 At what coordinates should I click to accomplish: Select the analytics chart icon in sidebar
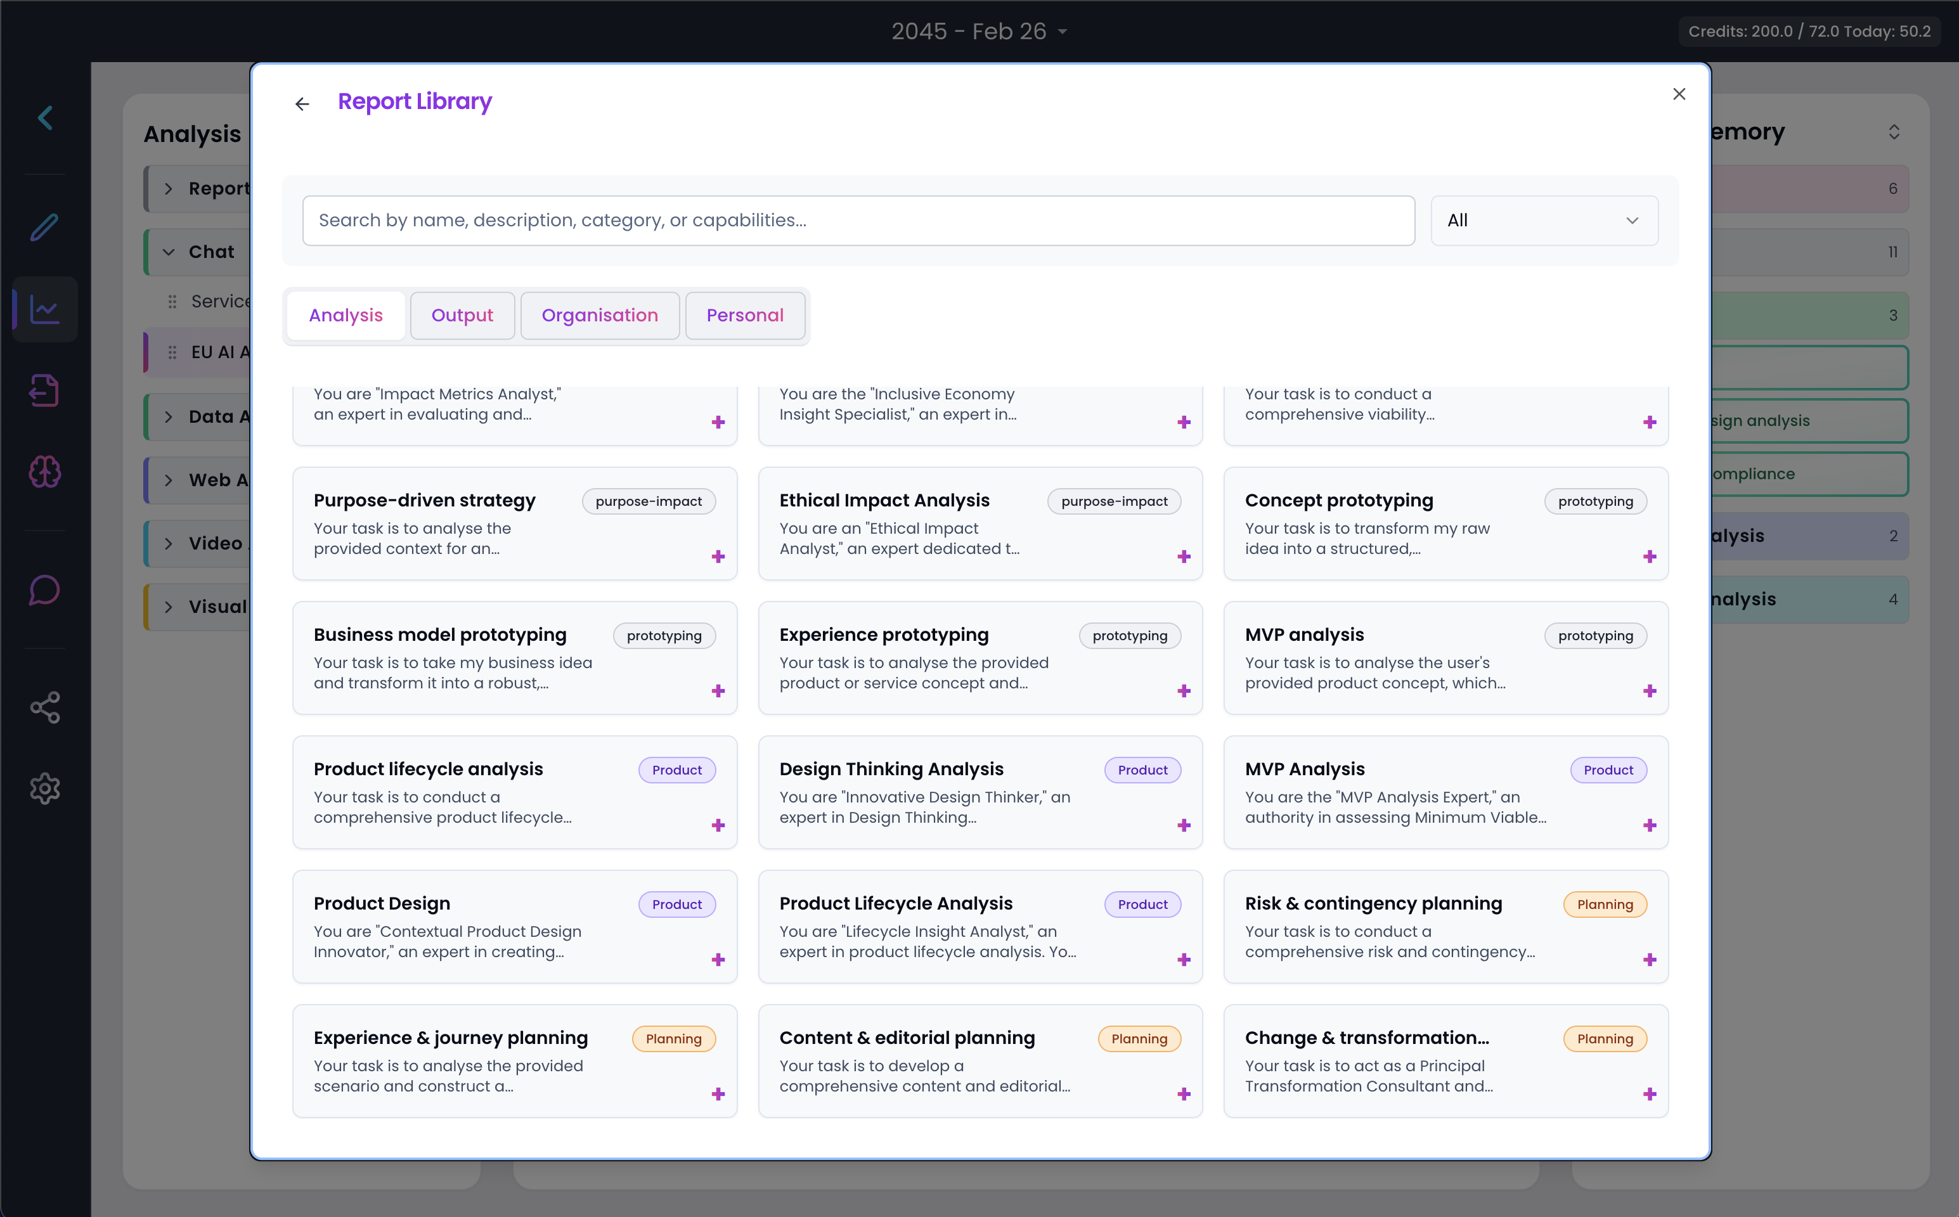tap(44, 309)
